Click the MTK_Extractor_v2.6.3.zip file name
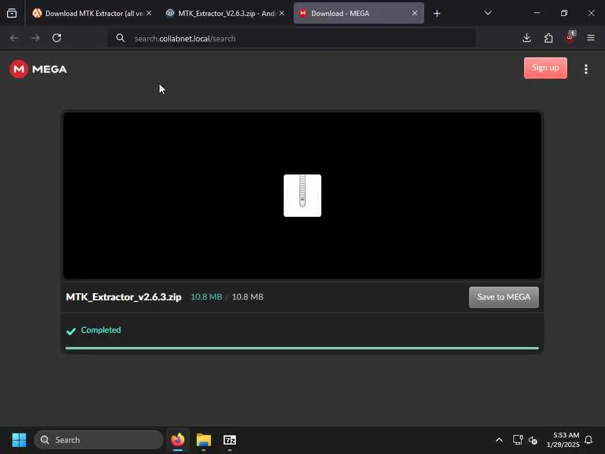Screen dimensions: 605x454 point(123,297)
